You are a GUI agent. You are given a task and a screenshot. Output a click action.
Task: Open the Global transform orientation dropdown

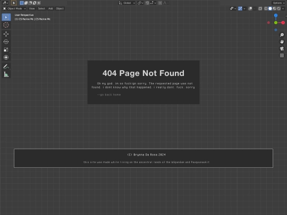click(x=127, y=3)
